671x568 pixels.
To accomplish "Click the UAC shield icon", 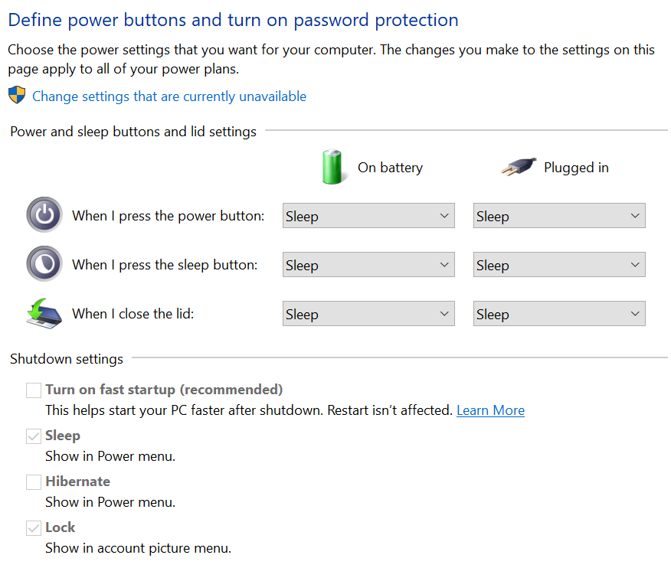I will 17,96.
